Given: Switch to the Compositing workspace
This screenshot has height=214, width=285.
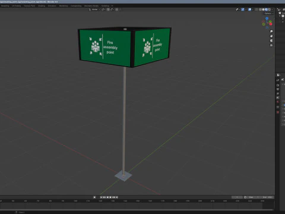Looking at the screenshot, I should point(76,6).
